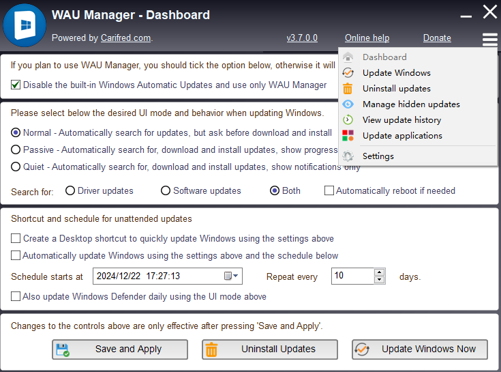
Task: Click the orange trash icon beside Uninstall updates
Action: 348,88
